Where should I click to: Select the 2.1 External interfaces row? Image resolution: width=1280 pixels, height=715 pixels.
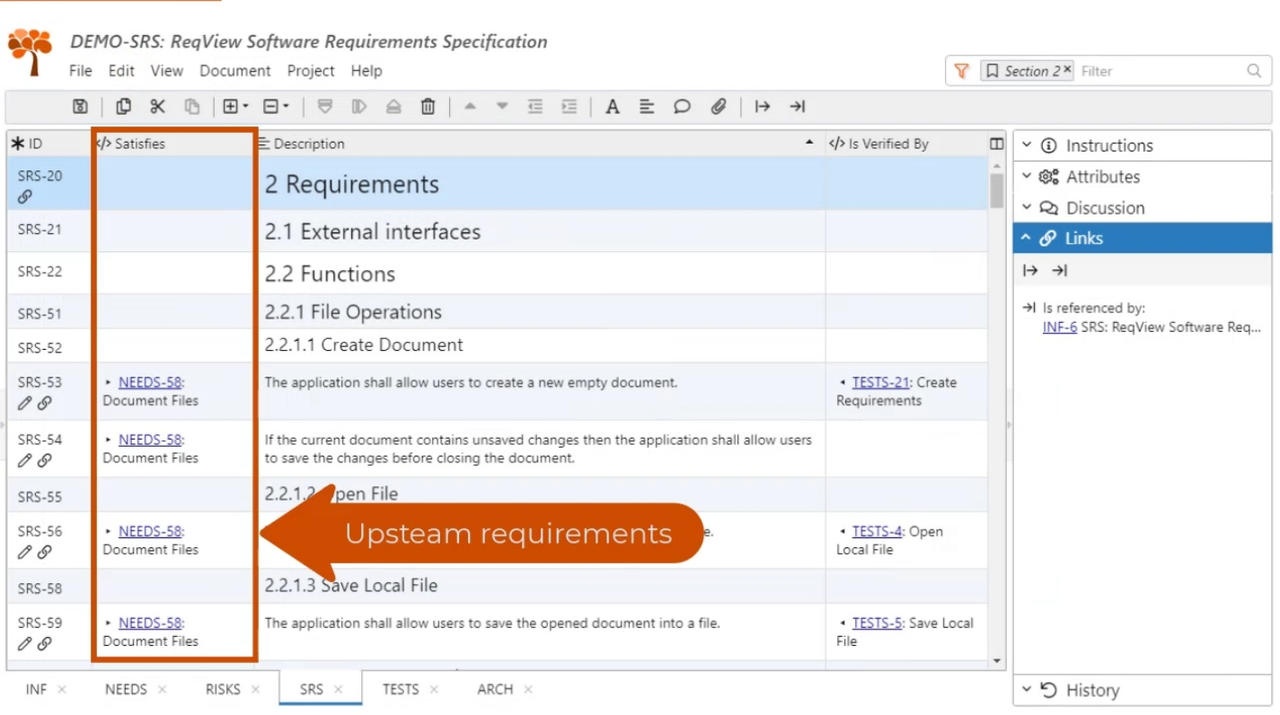497,231
